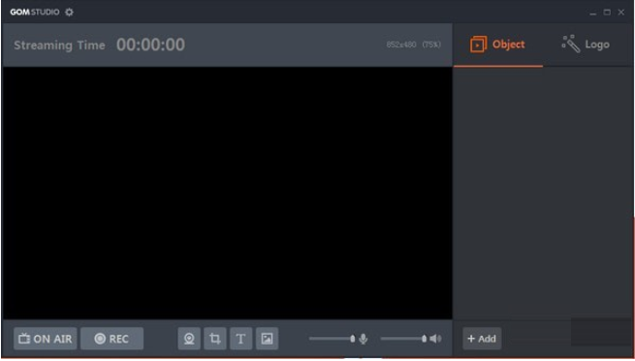Minimize the GOM Studio window

tap(593, 13)
